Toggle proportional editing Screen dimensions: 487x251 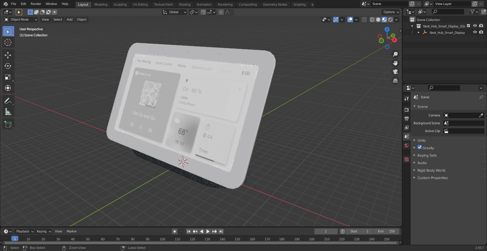tap(221, 12)
